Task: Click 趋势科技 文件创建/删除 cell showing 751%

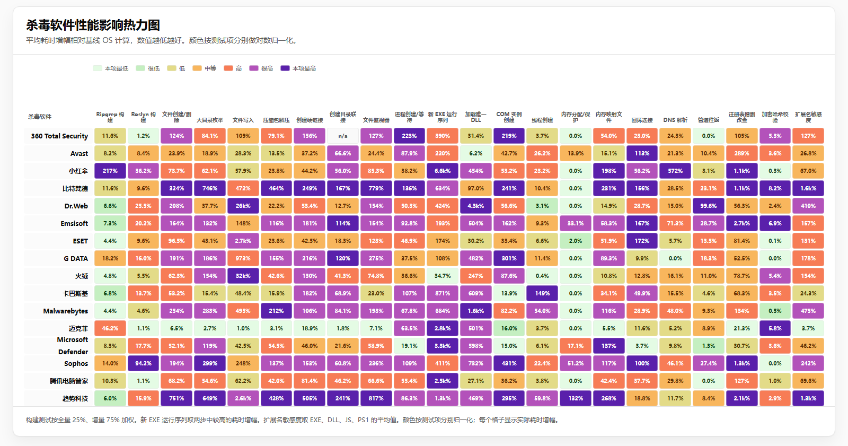Action: pos(176,399)
